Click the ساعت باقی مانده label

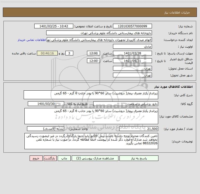tap(24, 53)
